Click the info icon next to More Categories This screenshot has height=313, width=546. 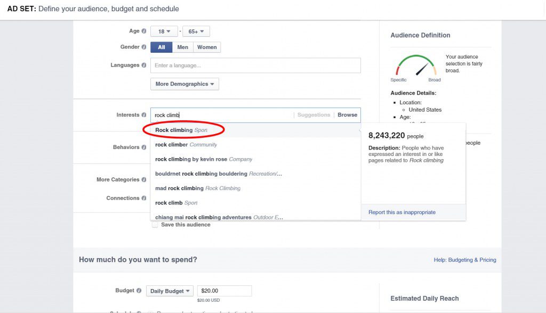tap(144, 179)
